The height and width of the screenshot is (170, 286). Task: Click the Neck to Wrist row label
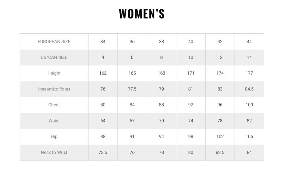pyautogui.click(x=54, y=152)
